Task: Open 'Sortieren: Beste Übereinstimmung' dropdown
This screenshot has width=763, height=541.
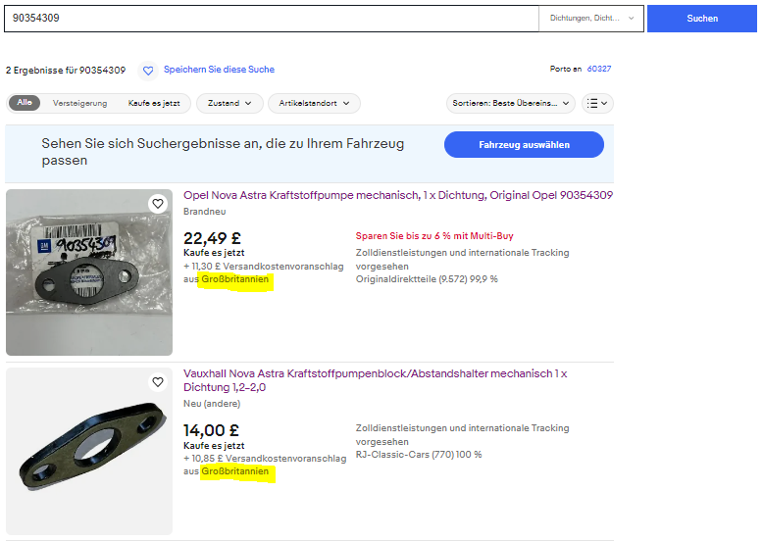Action: [510, 103]
